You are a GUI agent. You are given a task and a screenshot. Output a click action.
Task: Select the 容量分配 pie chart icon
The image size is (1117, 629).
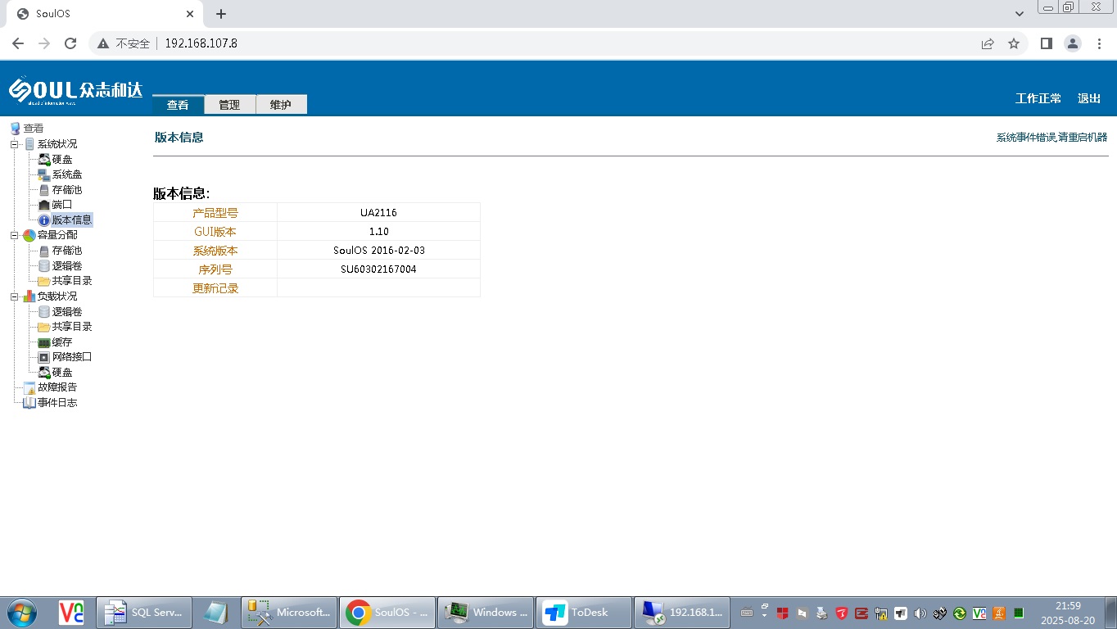click(x=29, y=235)
